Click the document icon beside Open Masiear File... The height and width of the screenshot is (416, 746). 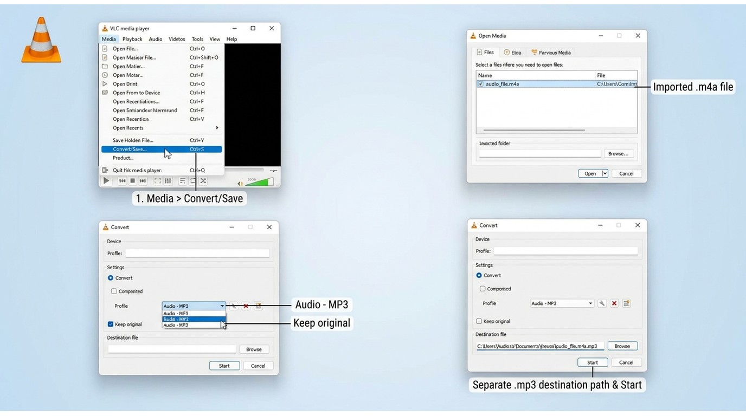(x=105, y=57)
